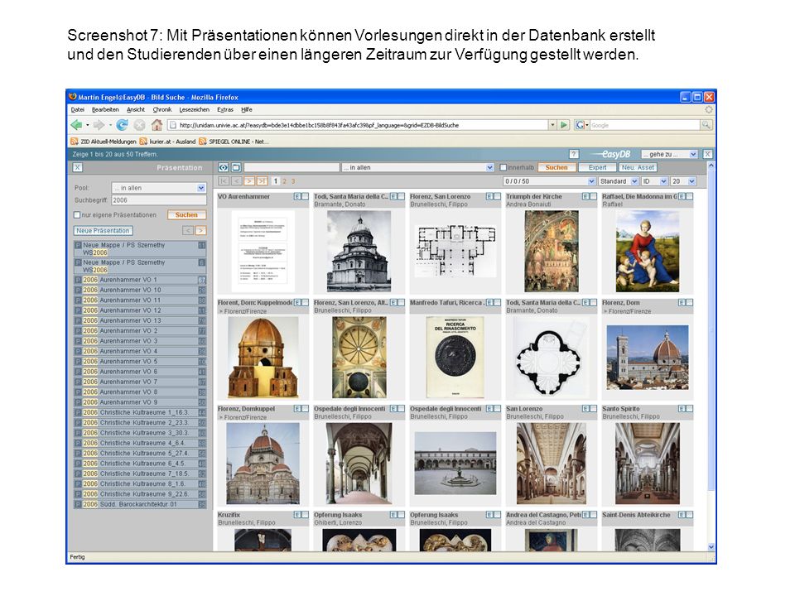This screenshot has height=596, width=795.
Task: Click the E icon on Florenz, Dom card
Action: click(x=682, y=303)
